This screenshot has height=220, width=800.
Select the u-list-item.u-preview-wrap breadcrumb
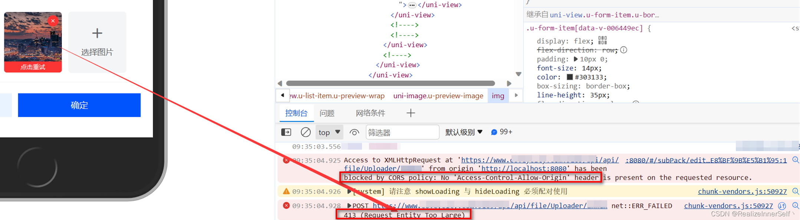pyautogui.click(x=337, y=96)
